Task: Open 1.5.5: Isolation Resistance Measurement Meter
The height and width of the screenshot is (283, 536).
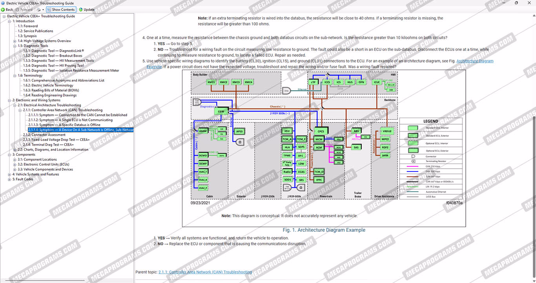Action: [x=71, y=70]
